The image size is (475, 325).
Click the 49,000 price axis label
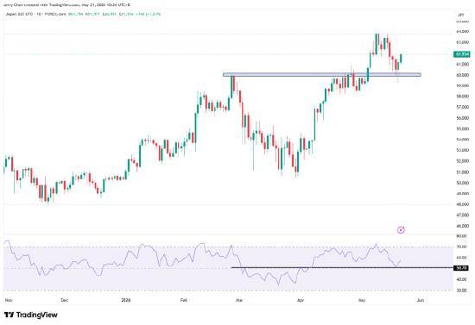(x=462, y=193)
